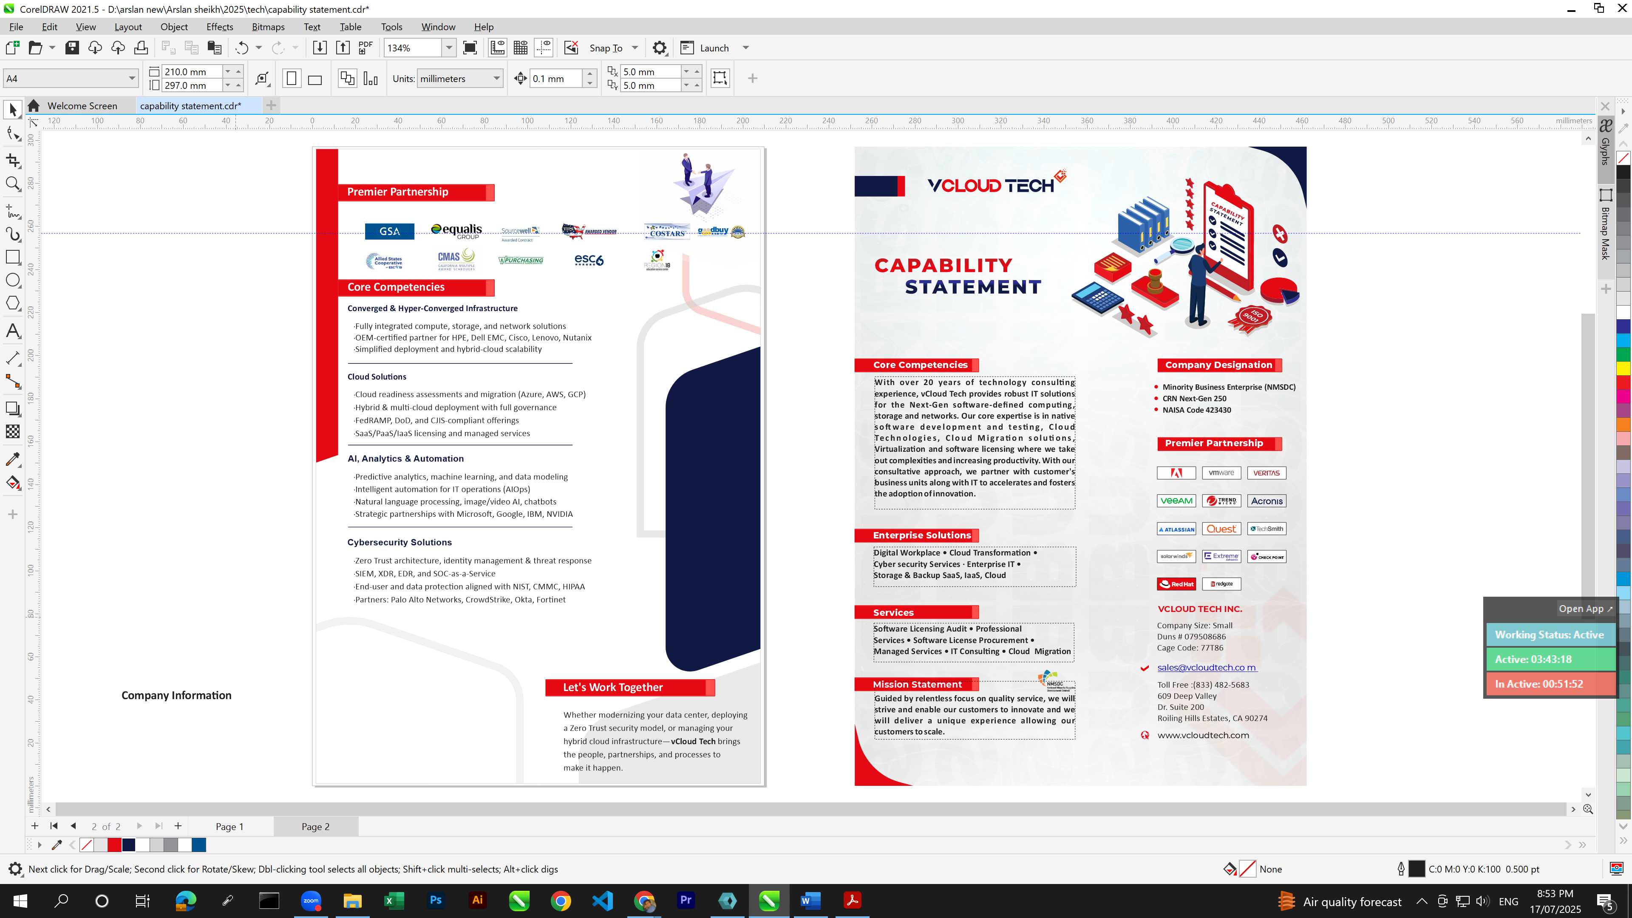
Task: Select the Zoom magnifier tool
Action: 13,184
